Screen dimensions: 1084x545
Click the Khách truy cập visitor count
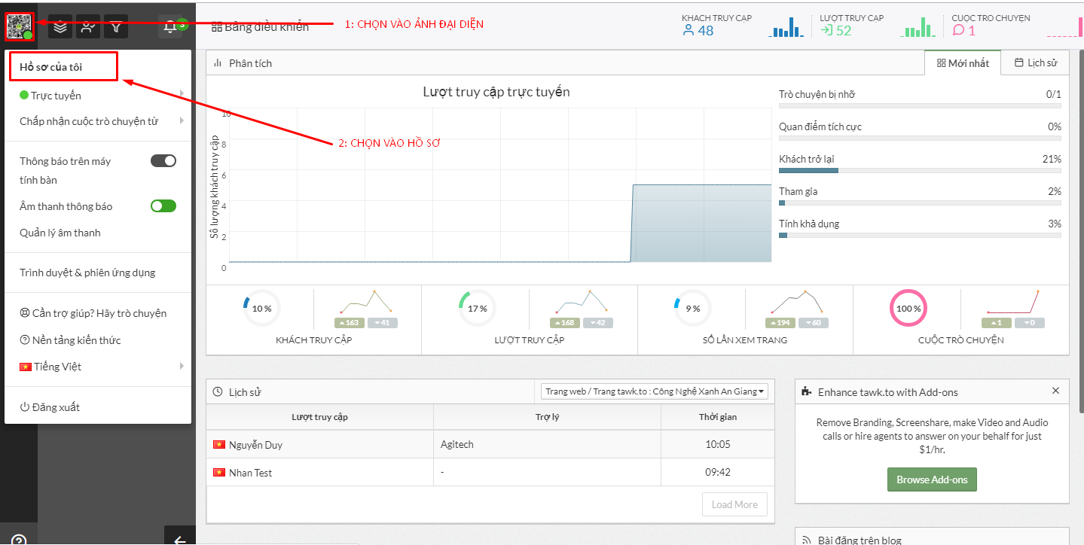coord(698,31)
